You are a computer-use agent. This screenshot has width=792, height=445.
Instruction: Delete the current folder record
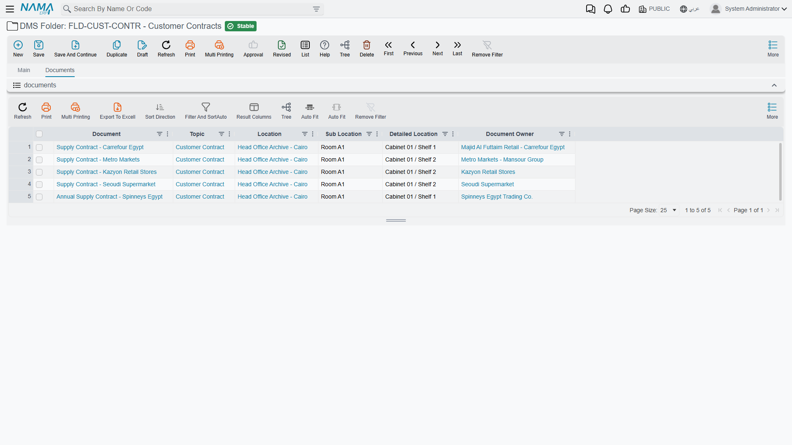click(x=367, y=48)
